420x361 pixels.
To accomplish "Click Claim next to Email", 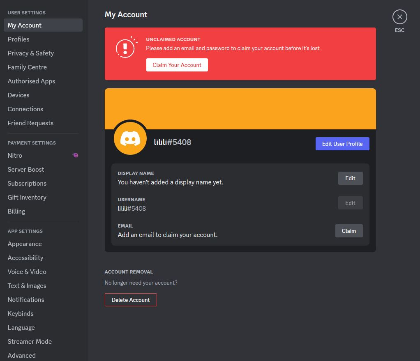I will [x=349, y=231].
